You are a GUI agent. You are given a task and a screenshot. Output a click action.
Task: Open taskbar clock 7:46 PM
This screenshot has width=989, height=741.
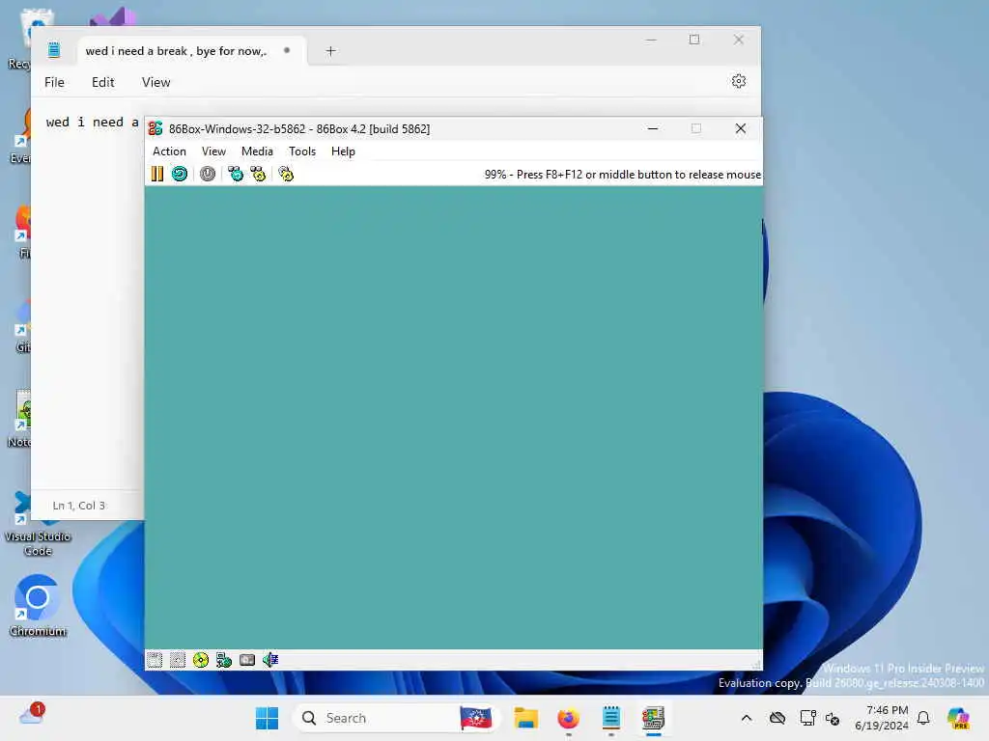coord(881,718)
